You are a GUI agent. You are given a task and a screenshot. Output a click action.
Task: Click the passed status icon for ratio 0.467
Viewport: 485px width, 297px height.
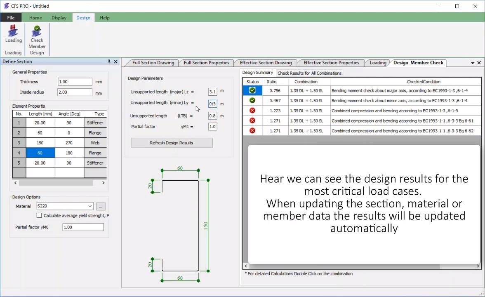tap(252, 101)
